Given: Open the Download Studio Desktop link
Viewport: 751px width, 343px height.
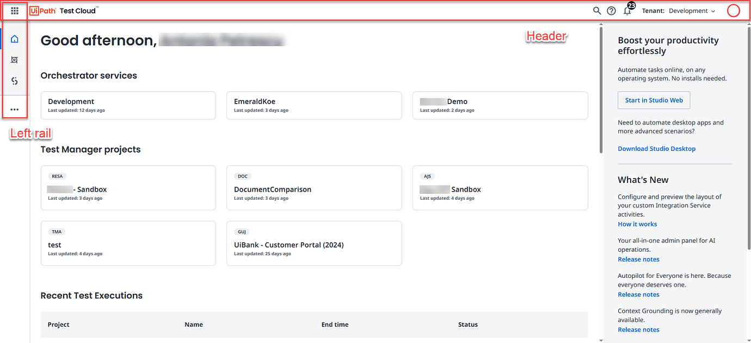Looking at the screenshot, I should point(656,148).
